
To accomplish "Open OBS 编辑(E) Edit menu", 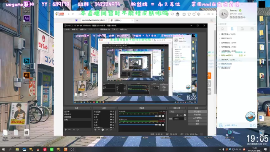I will (75, 30).
